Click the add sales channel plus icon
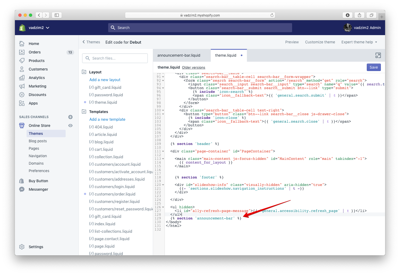The width and height of the screenshot is (400, 275). pos(70,117)
